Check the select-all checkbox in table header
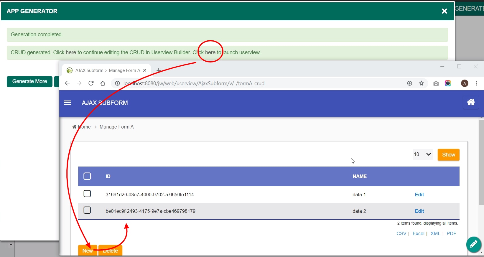This screenshot has height=257, width=484. (x=87, y=176)
